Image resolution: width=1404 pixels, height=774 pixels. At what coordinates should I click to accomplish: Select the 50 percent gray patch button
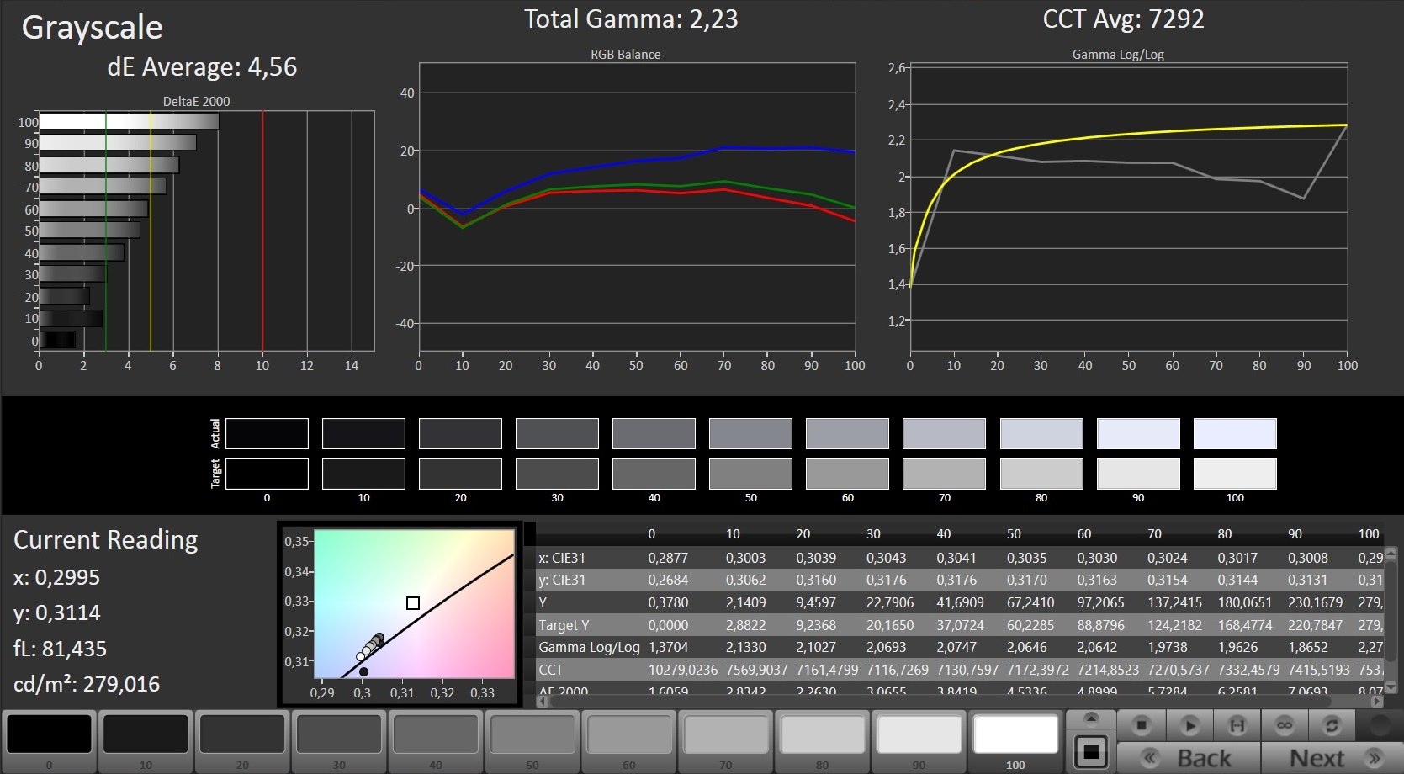[532, 735]
